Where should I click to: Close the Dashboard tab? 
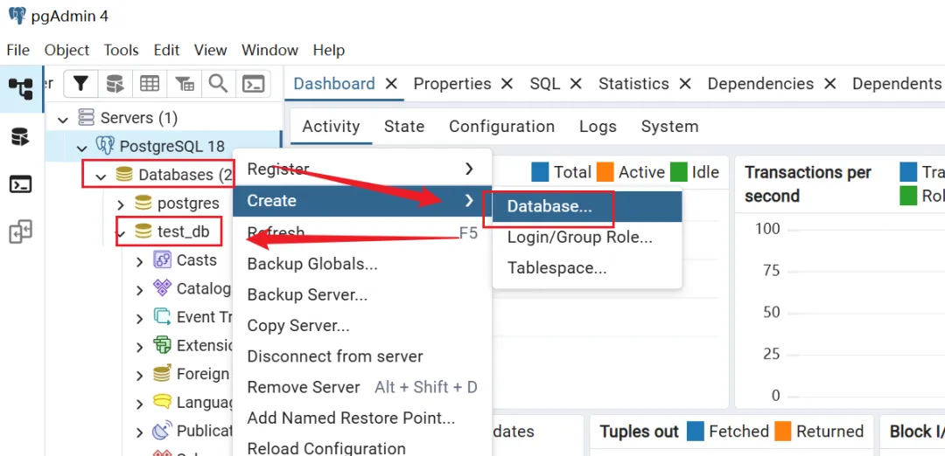point(391,84)
